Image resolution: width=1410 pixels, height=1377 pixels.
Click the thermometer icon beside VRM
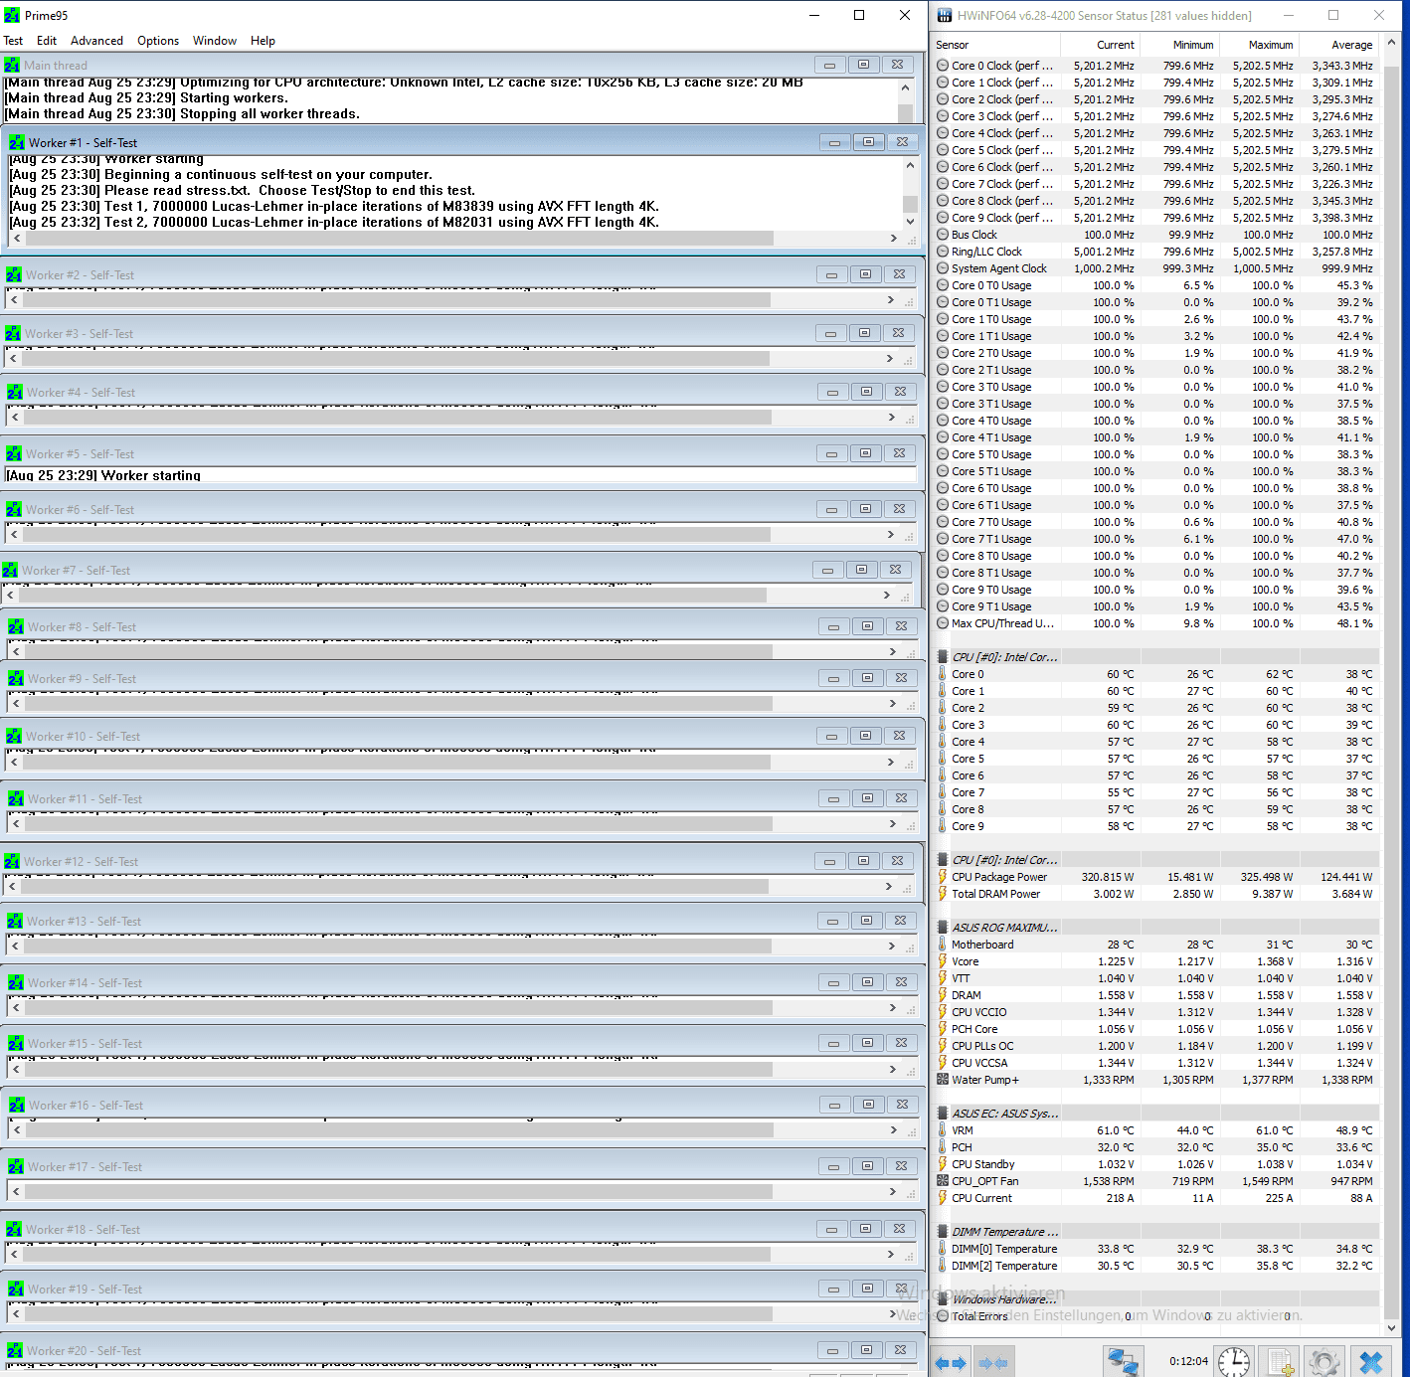point(943,1130)
